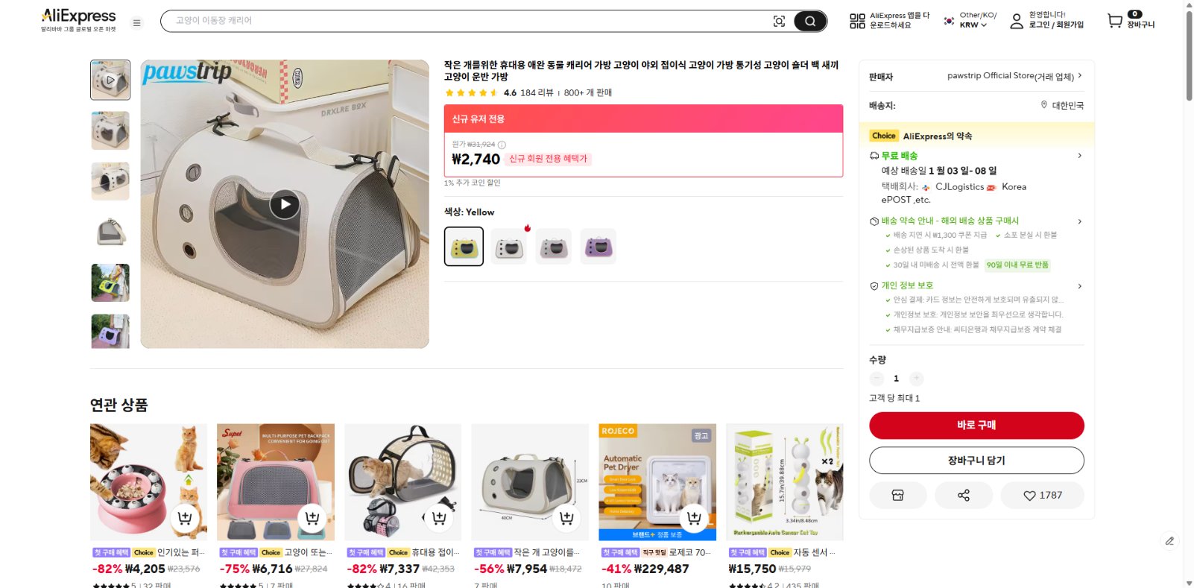Click the 바로 구매 buy now button
The image size is (1194, 588).
(976, 426)
